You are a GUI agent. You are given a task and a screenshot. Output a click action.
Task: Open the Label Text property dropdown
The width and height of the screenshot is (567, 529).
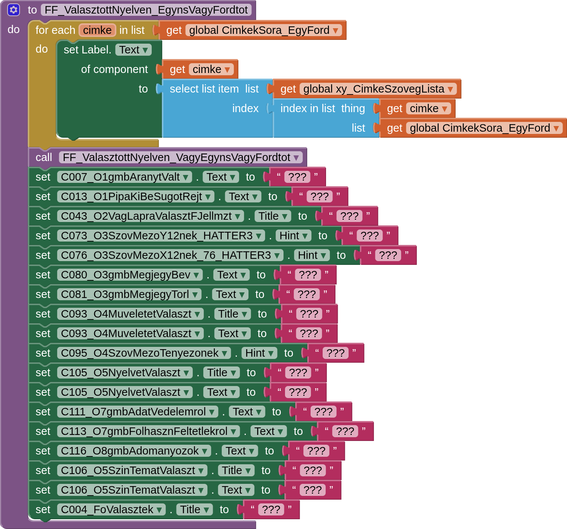145,50
